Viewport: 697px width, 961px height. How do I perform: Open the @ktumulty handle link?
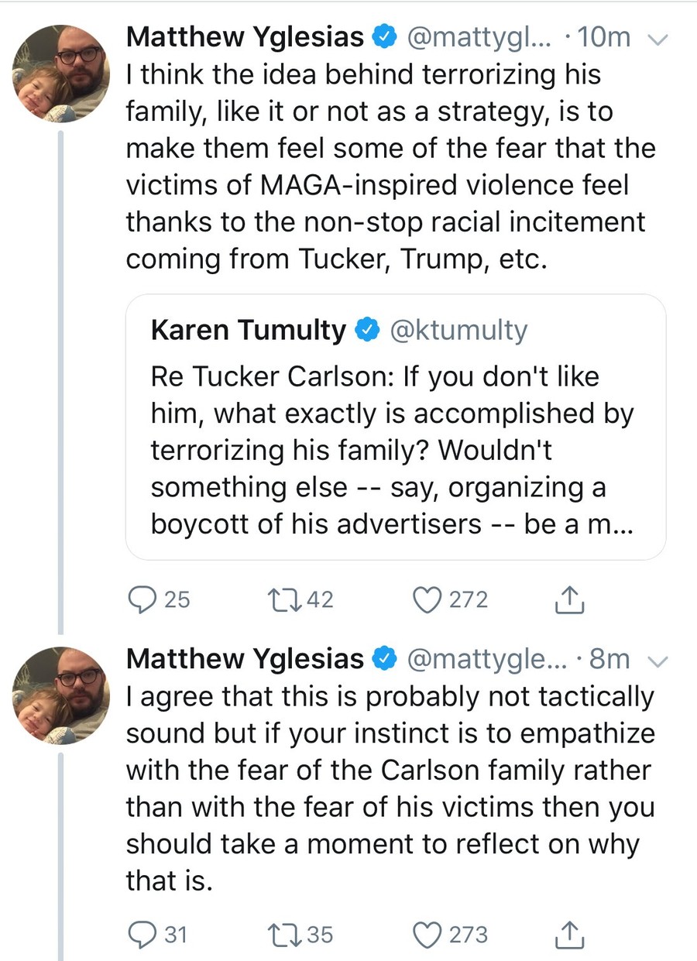(458, 331)
